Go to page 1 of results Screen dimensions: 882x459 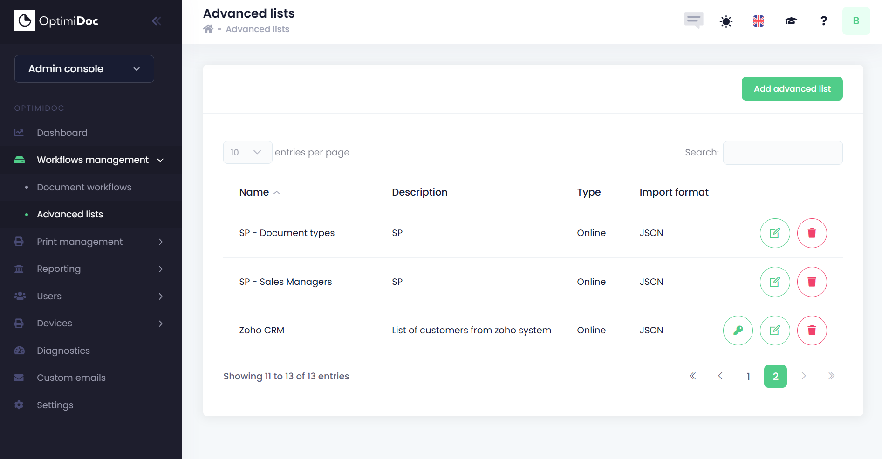[748, 376]
